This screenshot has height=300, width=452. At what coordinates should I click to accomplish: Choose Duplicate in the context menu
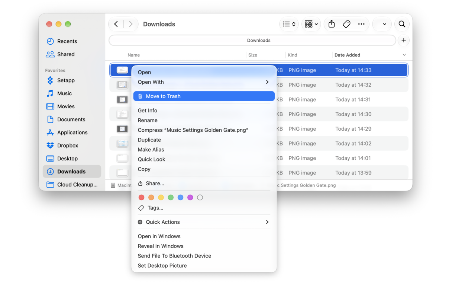click(x=204, y=140)
